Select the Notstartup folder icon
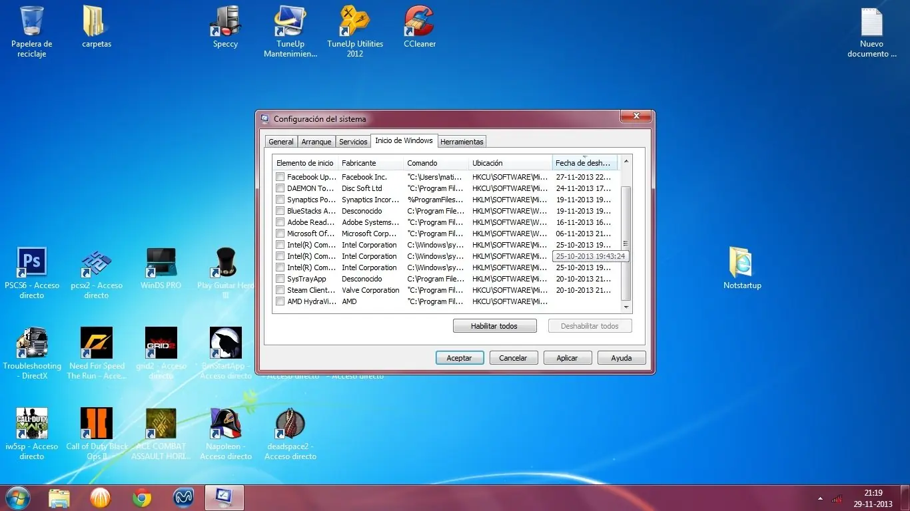 742,269
